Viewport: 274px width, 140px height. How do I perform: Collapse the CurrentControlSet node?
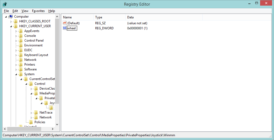click(21, 79)
